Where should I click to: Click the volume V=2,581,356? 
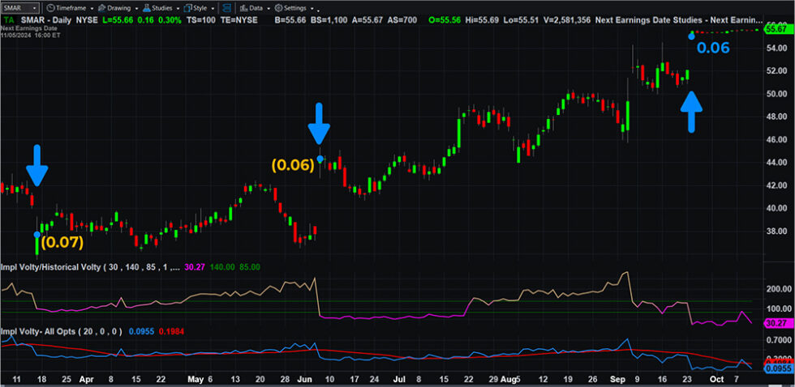[x=568, y=20]
